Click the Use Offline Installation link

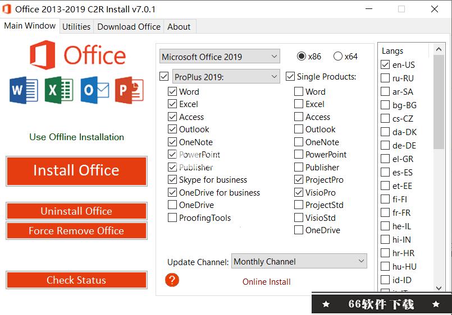(77, 137)
